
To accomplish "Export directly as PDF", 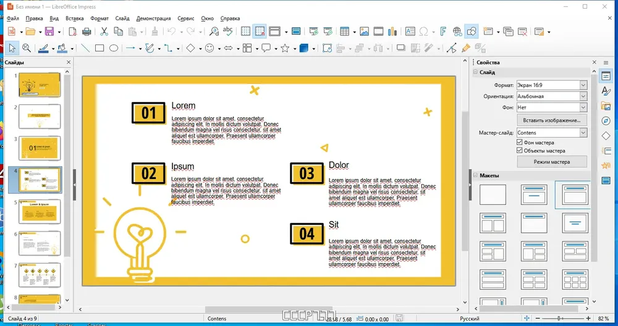I will click(x=72, y=31).
